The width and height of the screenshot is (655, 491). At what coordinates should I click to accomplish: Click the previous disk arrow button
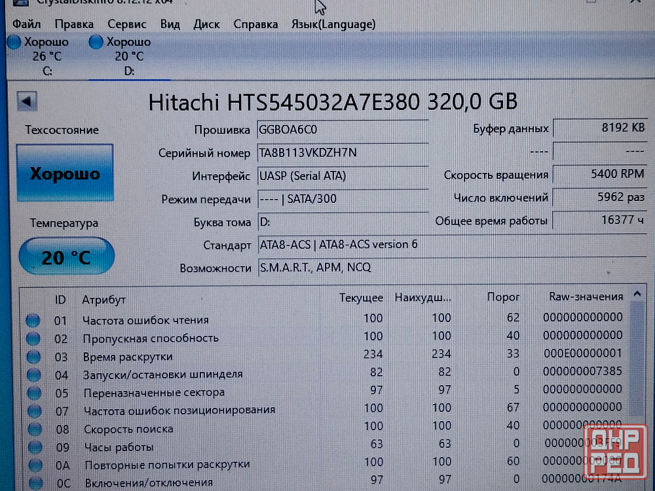pyautogui.click(x=28, y=102)
